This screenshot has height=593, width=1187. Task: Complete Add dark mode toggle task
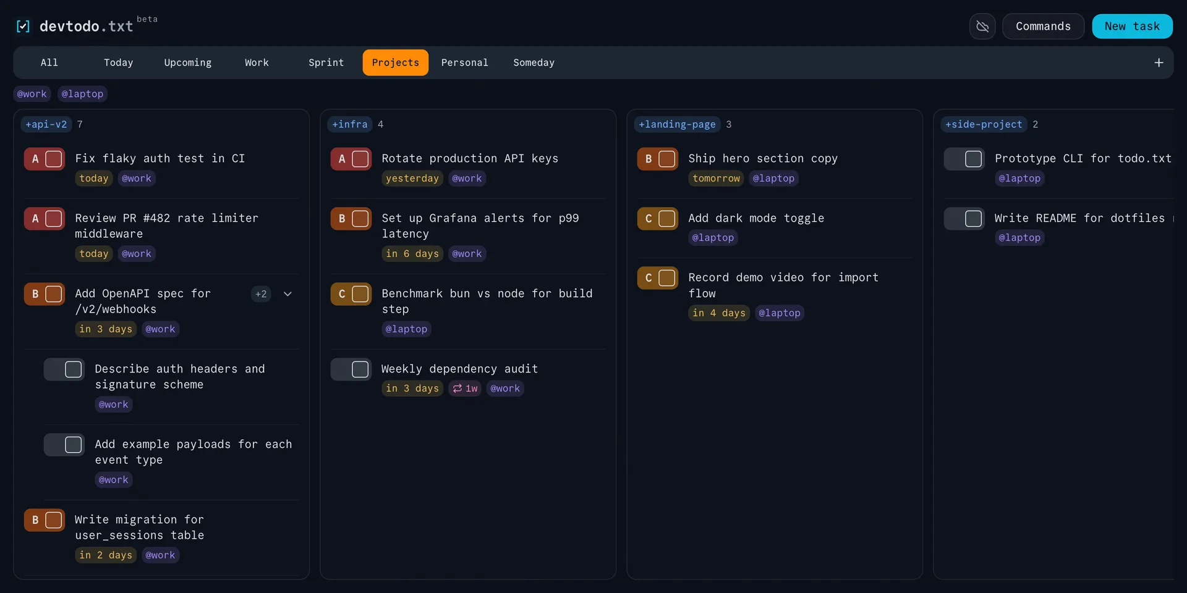click(667, 219)
